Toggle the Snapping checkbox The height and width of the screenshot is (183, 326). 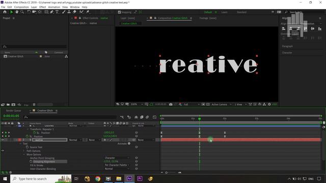click(119, 12)
